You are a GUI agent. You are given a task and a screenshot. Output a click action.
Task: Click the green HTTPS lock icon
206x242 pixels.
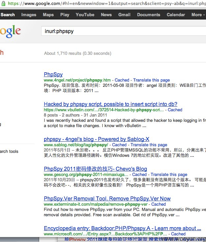click(3, 3)
